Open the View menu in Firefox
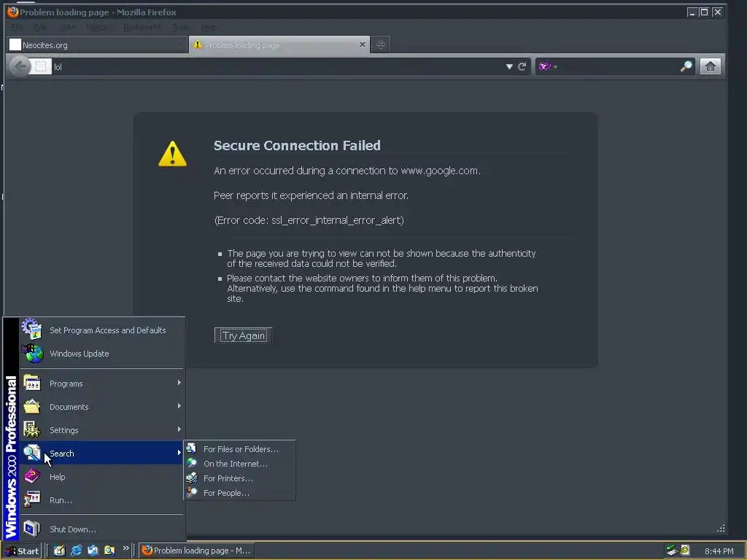 [x=66, y=27]
